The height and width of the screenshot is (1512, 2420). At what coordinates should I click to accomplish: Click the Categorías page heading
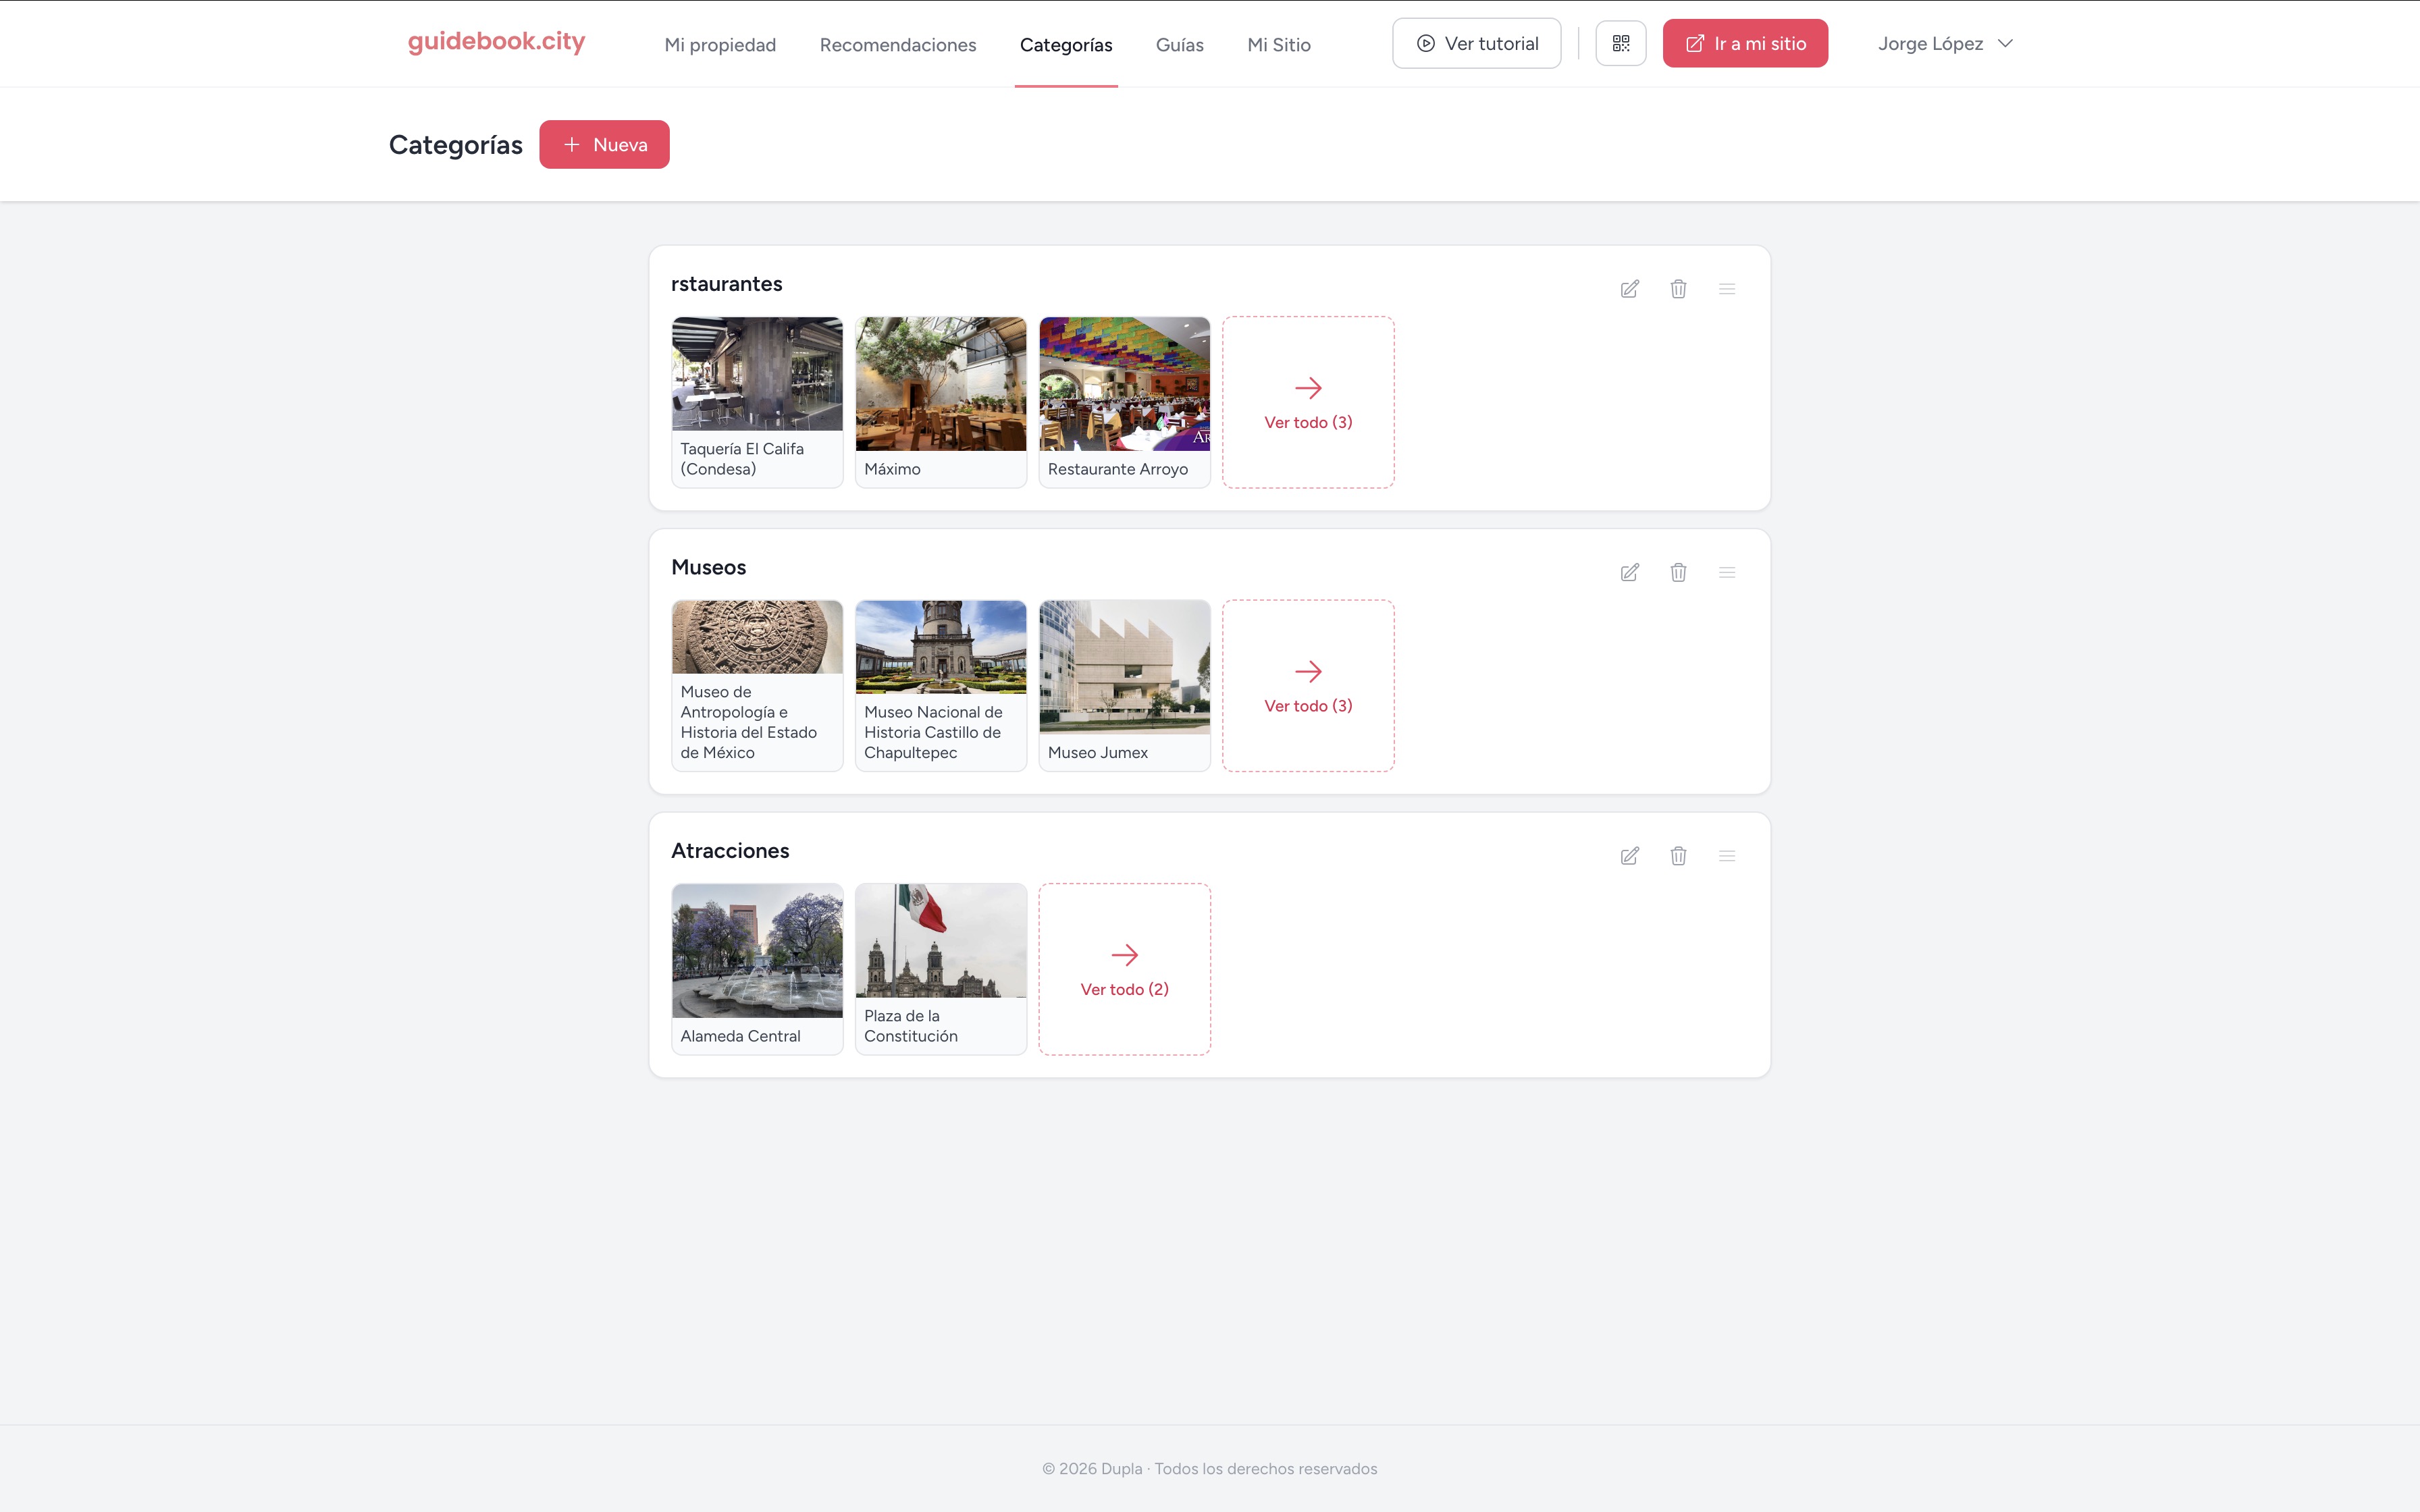tap(456, 145)
